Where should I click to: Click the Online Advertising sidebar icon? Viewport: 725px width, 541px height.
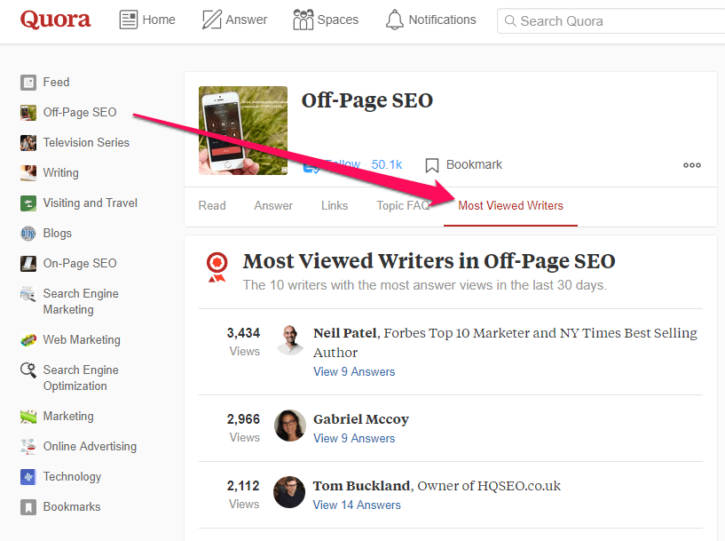tap(28, 447)
